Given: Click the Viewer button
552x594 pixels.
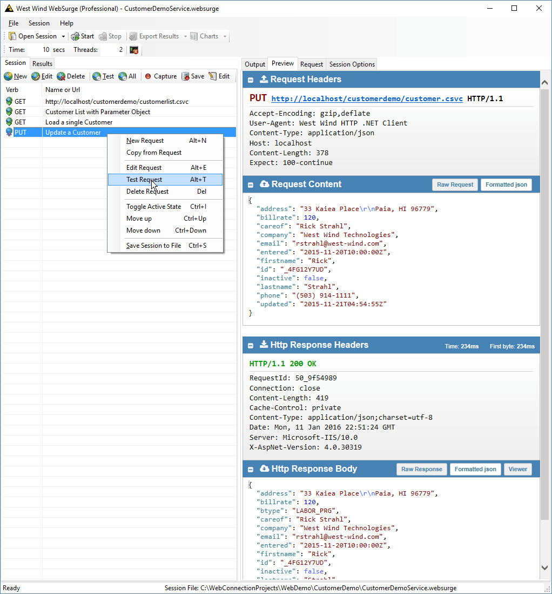Looking at the screenshot, I should point(517,469).
